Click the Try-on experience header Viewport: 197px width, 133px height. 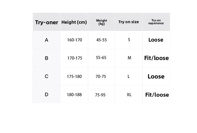[156, 22]
